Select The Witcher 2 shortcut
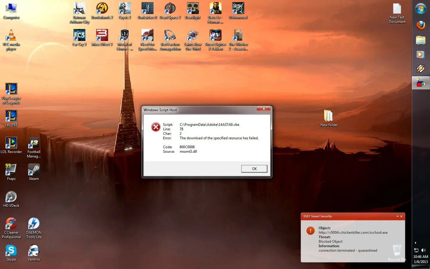This screenshot has width=430, height=269. coord(238,40)
